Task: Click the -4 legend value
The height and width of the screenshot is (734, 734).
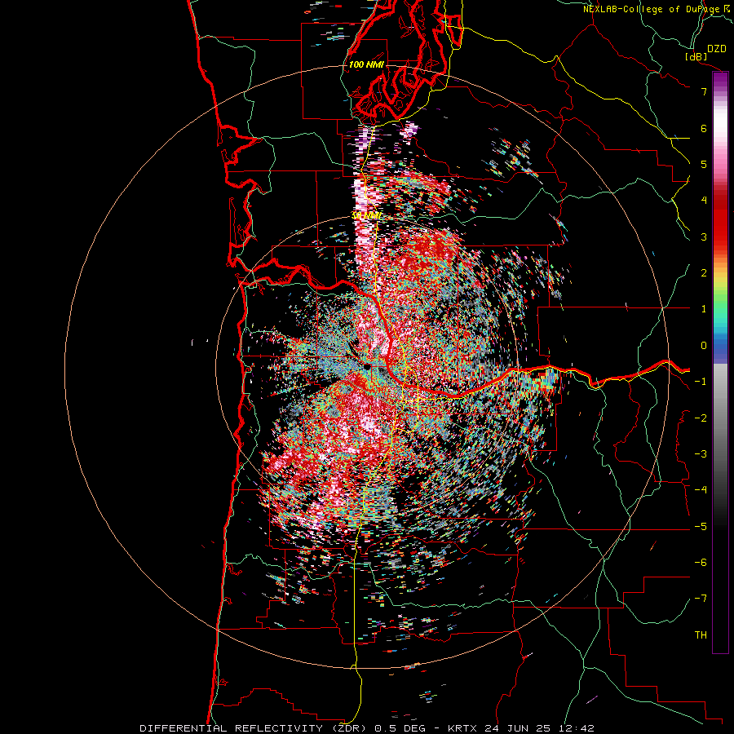Action: [701, 490]
